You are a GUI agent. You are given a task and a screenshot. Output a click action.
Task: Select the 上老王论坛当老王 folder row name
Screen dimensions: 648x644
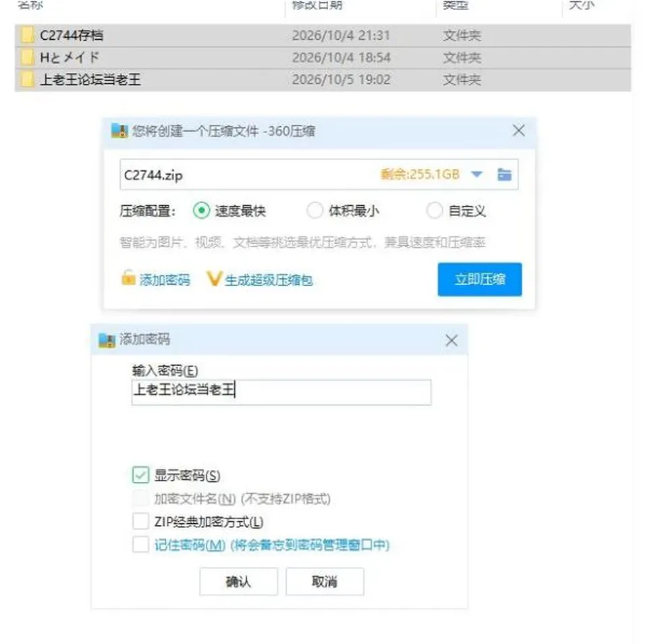click(90, 80)
